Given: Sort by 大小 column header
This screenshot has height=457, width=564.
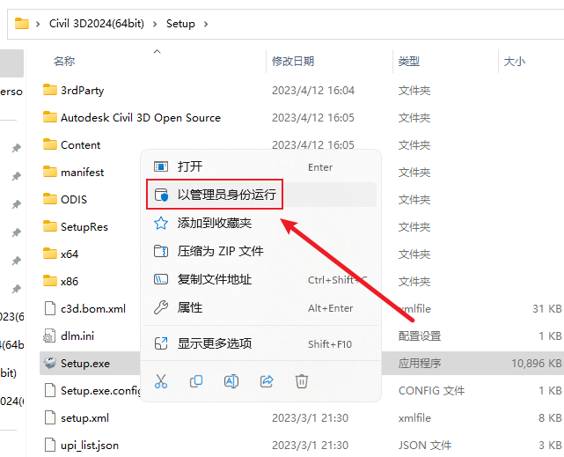Looking at the screenshot, I should coord(515,61).
